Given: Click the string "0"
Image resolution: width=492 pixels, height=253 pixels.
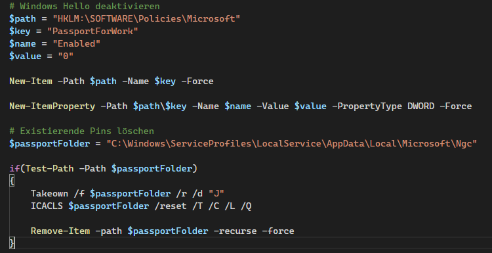Looking at the screenshot, I should [x=66, y=57].
